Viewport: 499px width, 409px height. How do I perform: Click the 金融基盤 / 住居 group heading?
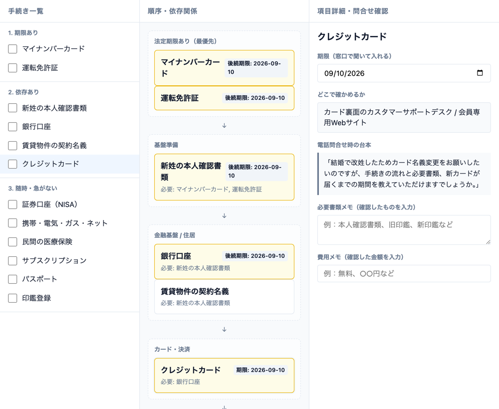point(175,235)
